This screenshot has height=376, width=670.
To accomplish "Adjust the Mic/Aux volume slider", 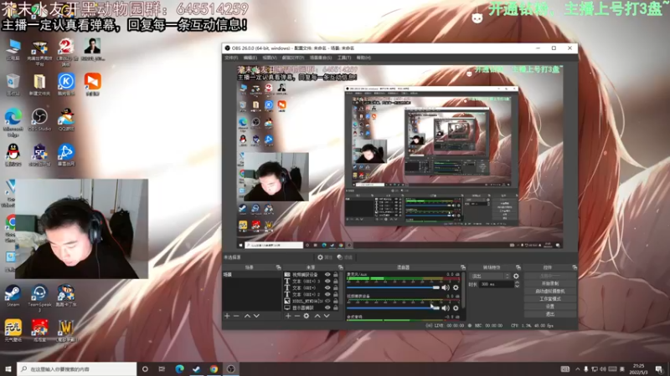I will (393, 287).
